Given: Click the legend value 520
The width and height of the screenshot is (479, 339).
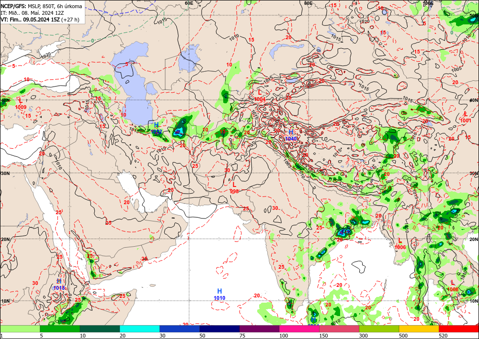Looking at the screenshot, I should click(x=443, y=336).
